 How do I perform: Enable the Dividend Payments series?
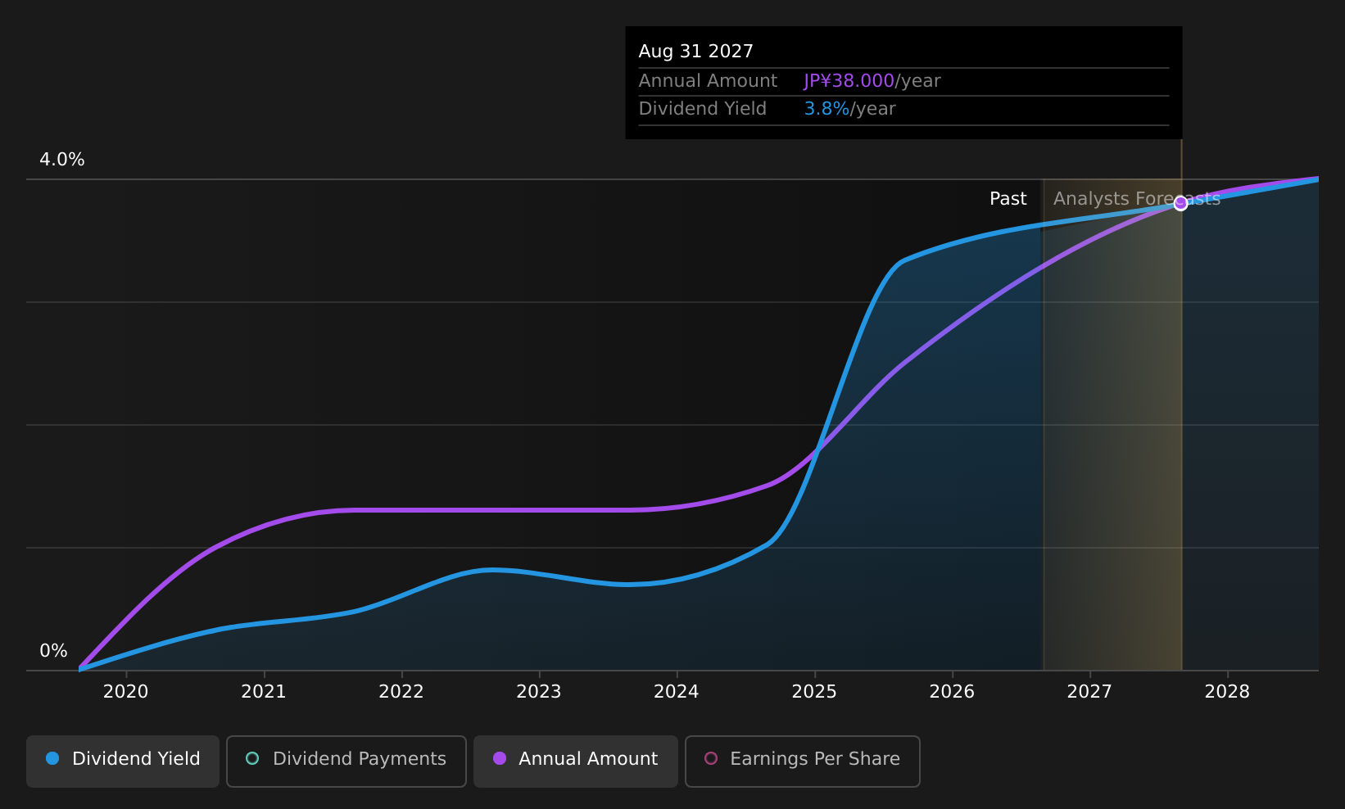pos(346,761)
